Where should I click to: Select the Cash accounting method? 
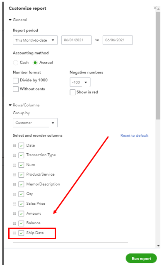tap(15, 63)
